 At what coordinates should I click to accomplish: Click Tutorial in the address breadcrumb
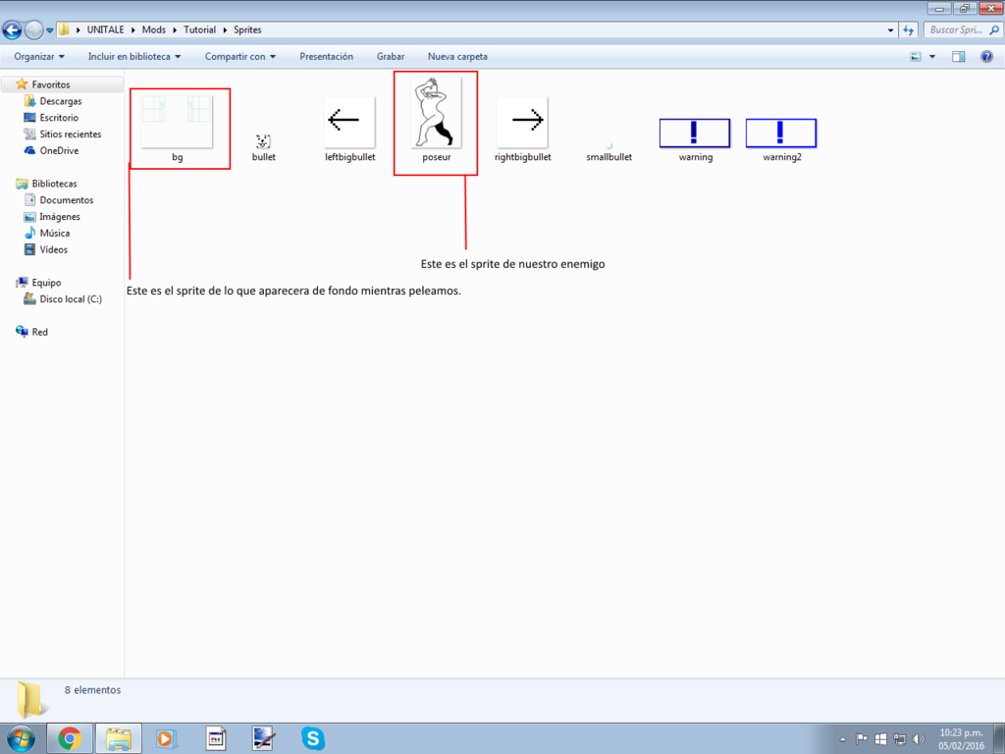200,29
